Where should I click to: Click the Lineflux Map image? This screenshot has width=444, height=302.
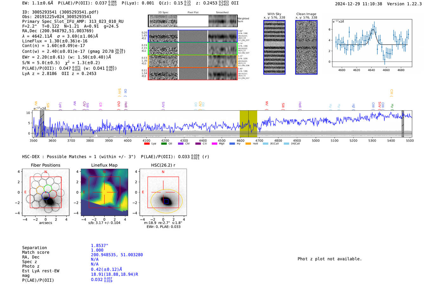click(104, 192)
